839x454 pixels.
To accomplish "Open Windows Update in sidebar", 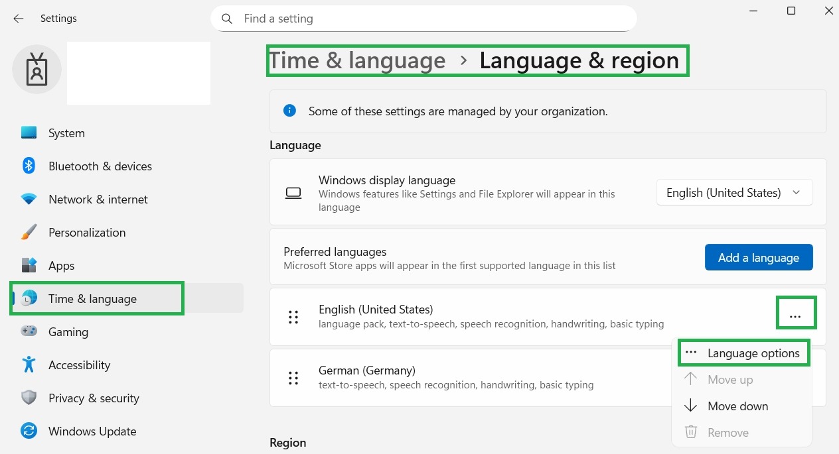I will tap(127, 431).
